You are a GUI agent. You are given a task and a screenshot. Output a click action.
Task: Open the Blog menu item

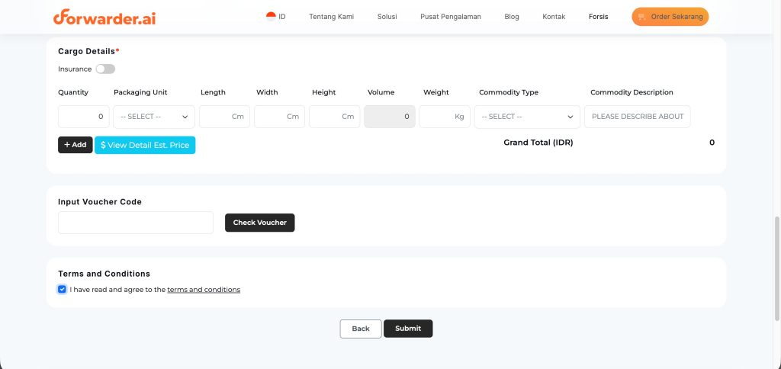tap(512, 17)
